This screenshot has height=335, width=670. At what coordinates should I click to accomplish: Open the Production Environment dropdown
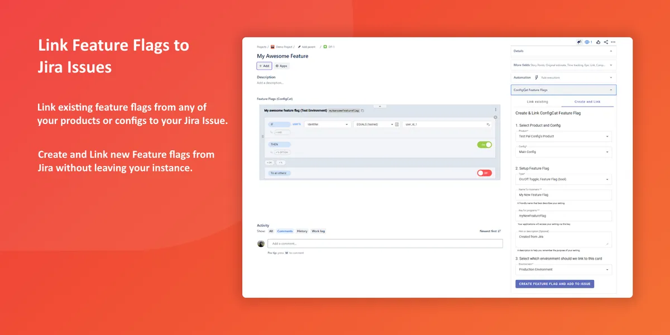coord(563,269)
